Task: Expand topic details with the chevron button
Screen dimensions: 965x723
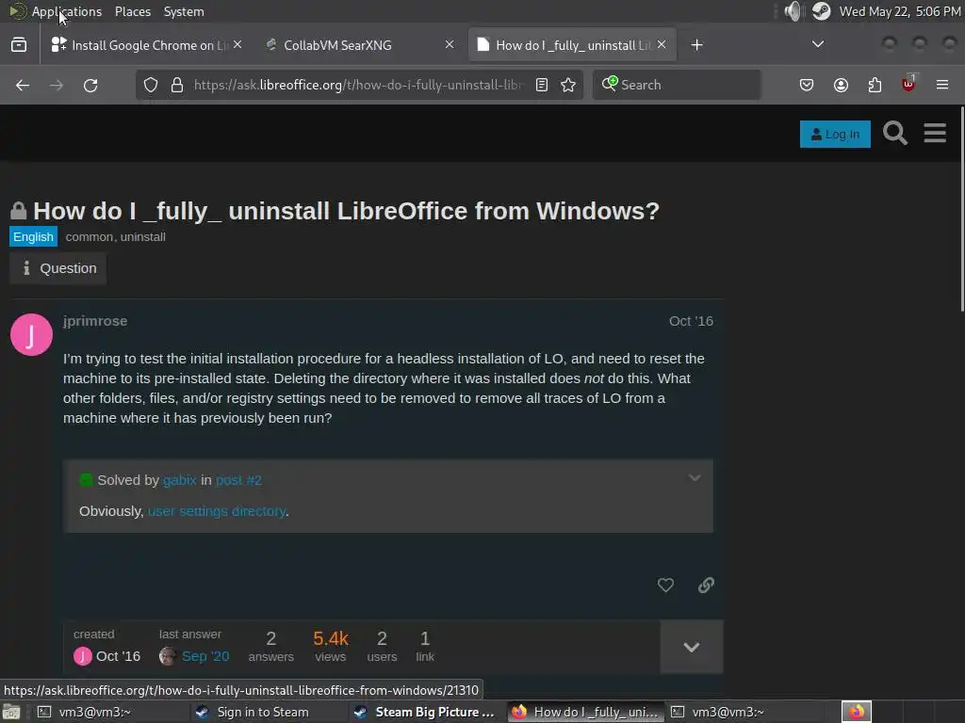Action: point(692,647)
